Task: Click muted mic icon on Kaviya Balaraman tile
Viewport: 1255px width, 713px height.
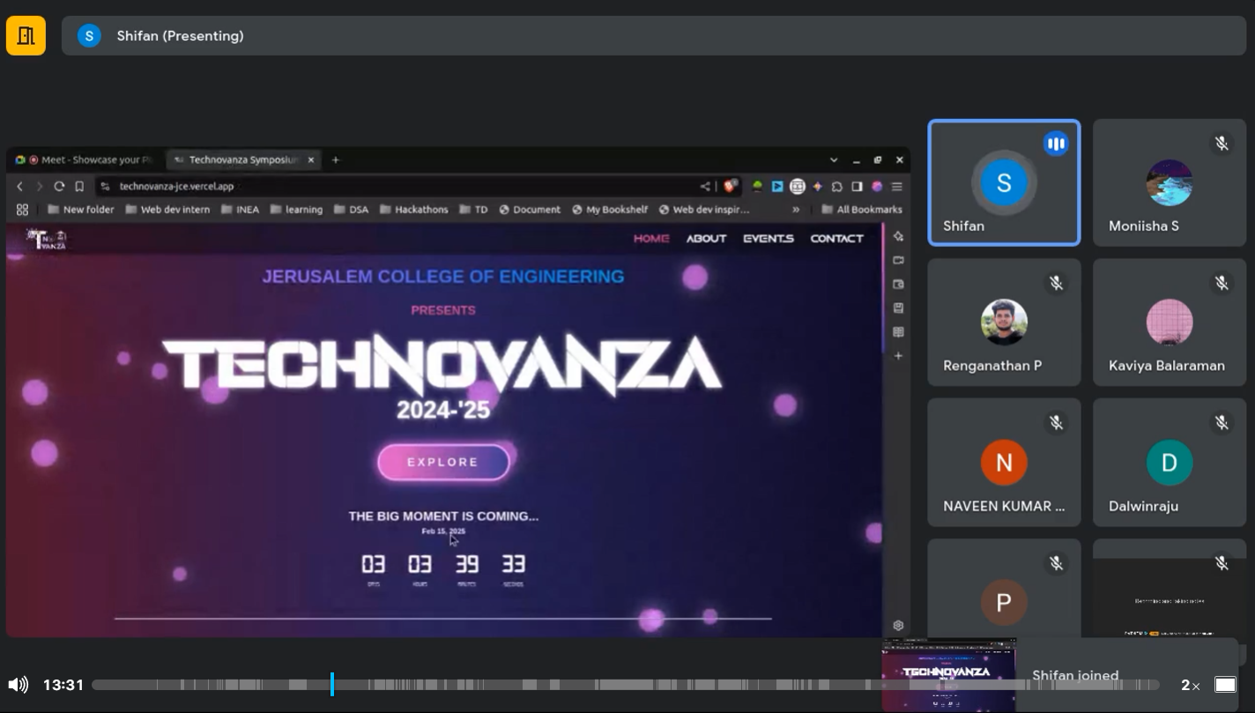Action: coord(1222,283)
